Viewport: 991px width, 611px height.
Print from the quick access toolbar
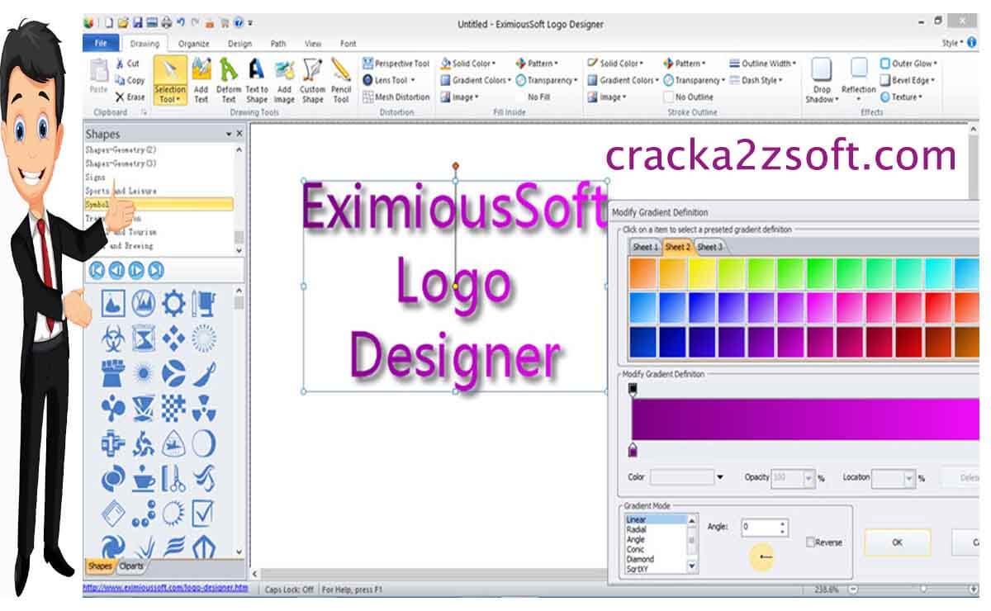tap(166, 22)
